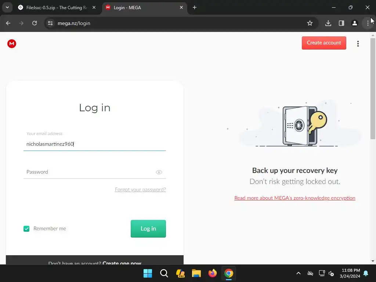Click the Log in heading text

[95, 108]
